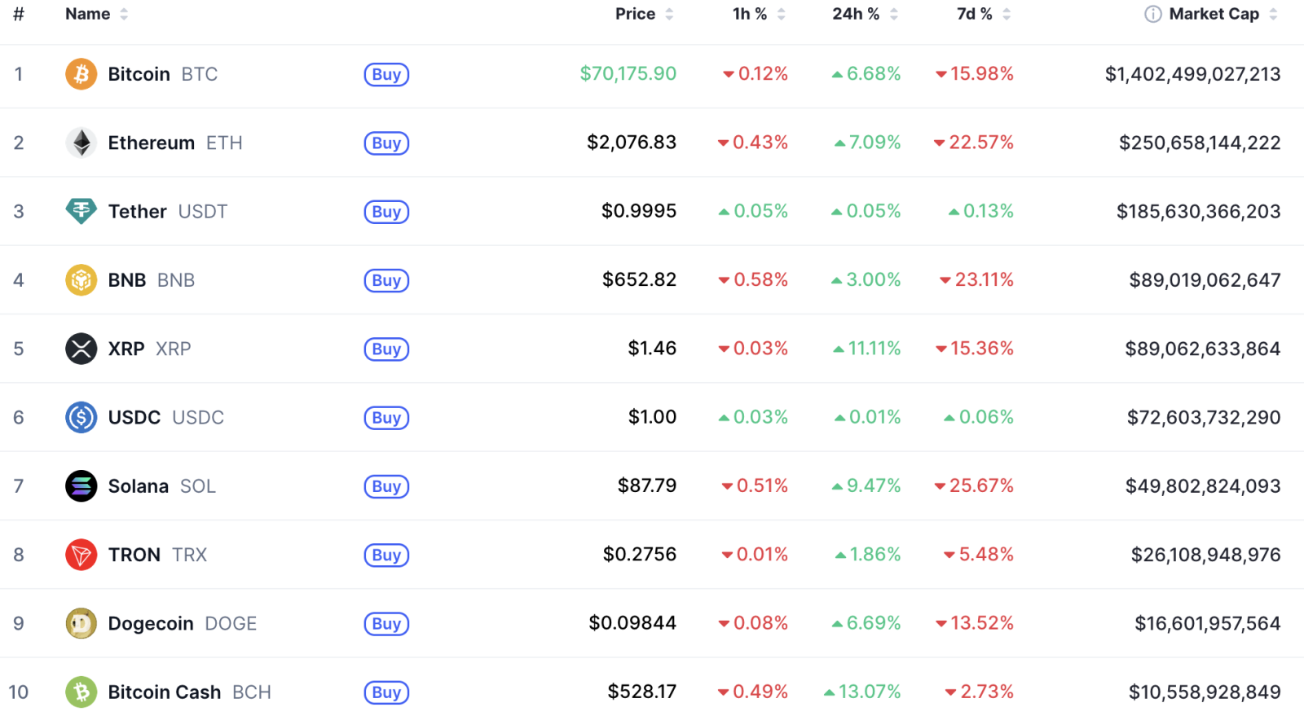Click the Solana striped logo
This screenshot has width=1304, height=716.
coord(81,486)
